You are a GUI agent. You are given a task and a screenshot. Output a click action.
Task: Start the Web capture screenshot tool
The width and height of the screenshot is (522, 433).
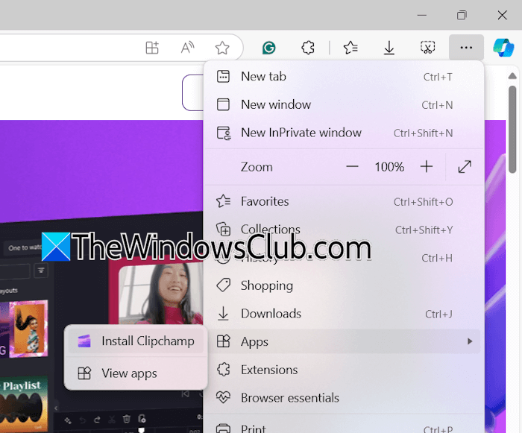tap(427, 48)
